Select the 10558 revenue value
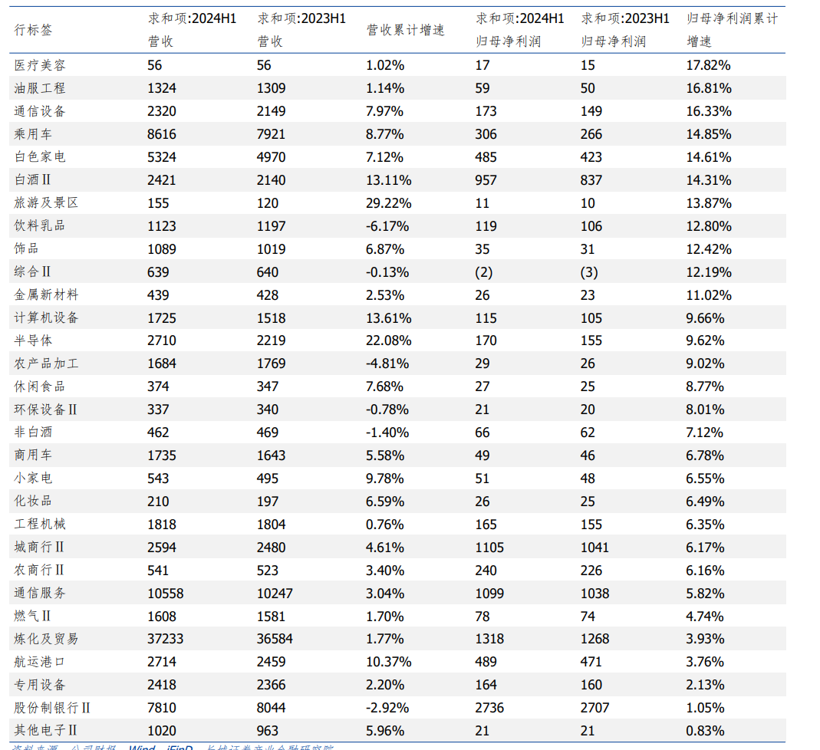Screen dimensions: 820x750 (x=165, y=594)
